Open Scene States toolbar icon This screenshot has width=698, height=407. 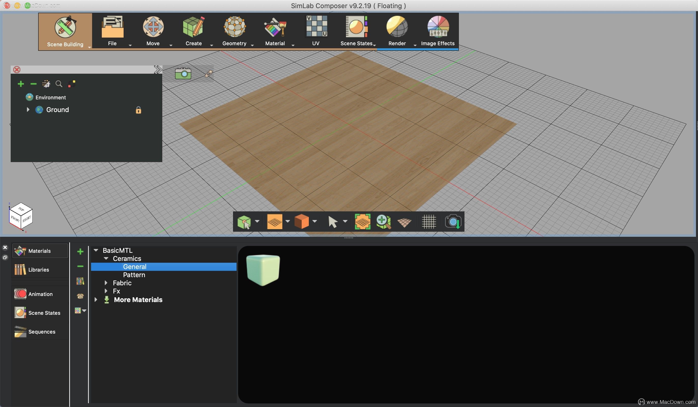click(x=356, y=27)
